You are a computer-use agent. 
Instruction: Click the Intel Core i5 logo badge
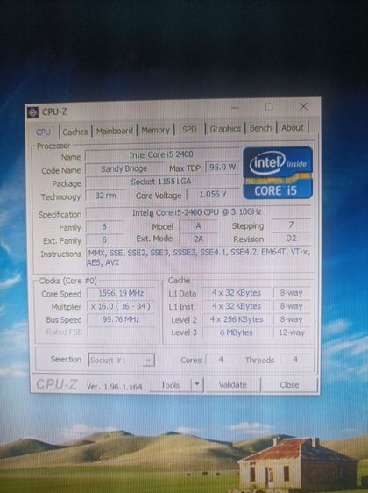point(278,173)
